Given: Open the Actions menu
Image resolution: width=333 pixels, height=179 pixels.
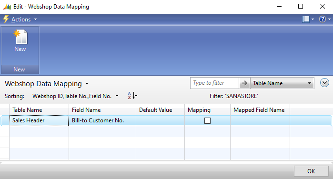Looking at the screenshot, I should point(24,20).
